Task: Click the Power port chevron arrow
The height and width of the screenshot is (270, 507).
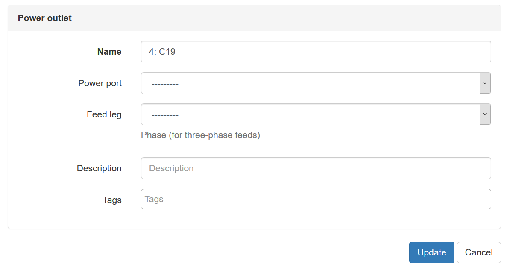Action: click(x=485, y=83)
